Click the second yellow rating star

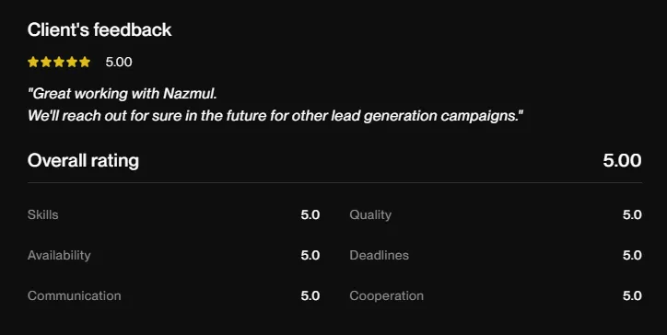[x=46, y=62]
